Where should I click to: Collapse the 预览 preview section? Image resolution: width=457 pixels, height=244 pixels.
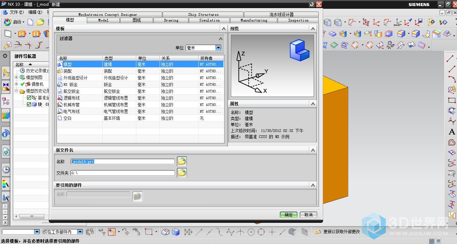pos(313,29)
